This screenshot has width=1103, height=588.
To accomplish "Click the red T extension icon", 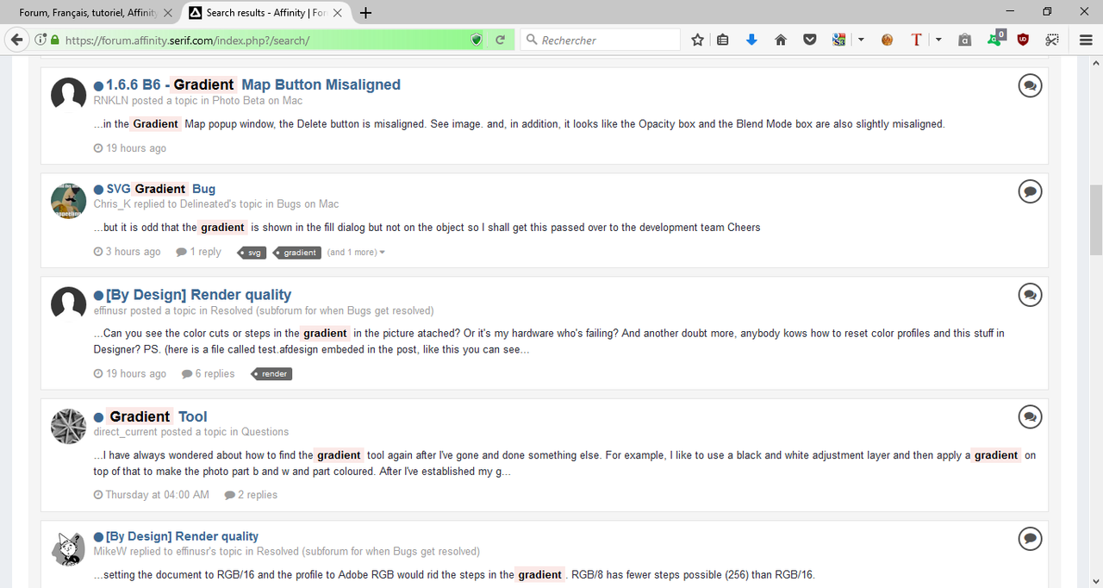I will pos(916,40).
